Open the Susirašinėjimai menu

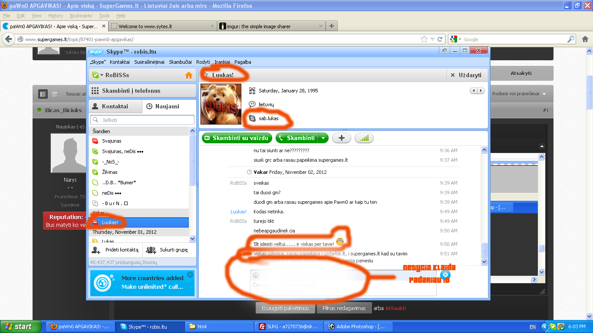(x=149, y=62)
